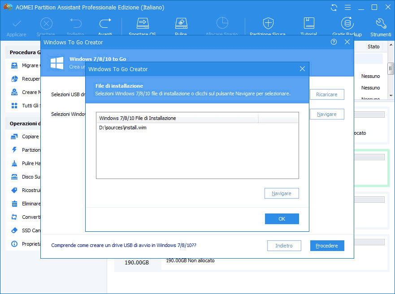
Task: Click Navigare next to Selezioni Windows
Action: [x=327, y=114]
